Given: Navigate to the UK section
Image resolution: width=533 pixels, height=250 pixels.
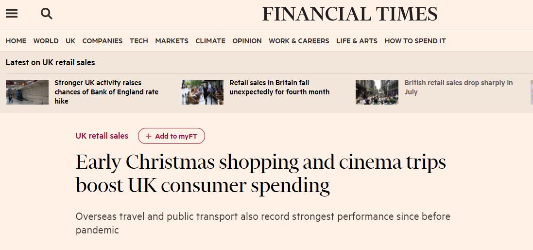Looking at the screenshot, I should pos(70,41).
